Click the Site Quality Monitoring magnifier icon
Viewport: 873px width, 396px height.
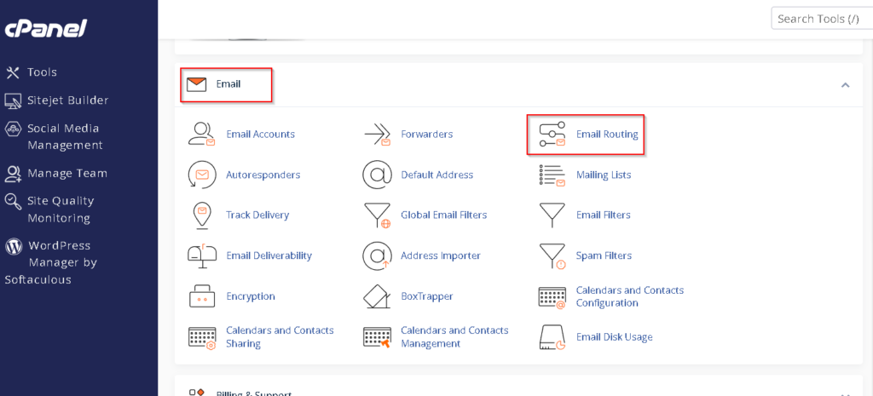12,201
